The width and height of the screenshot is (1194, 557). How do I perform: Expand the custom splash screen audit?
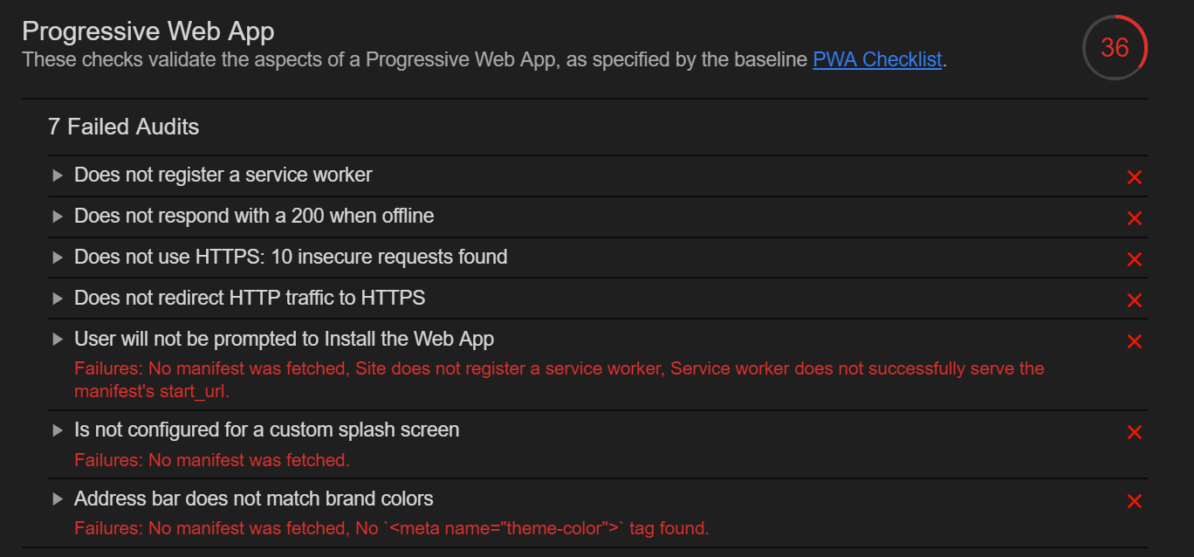58,430
